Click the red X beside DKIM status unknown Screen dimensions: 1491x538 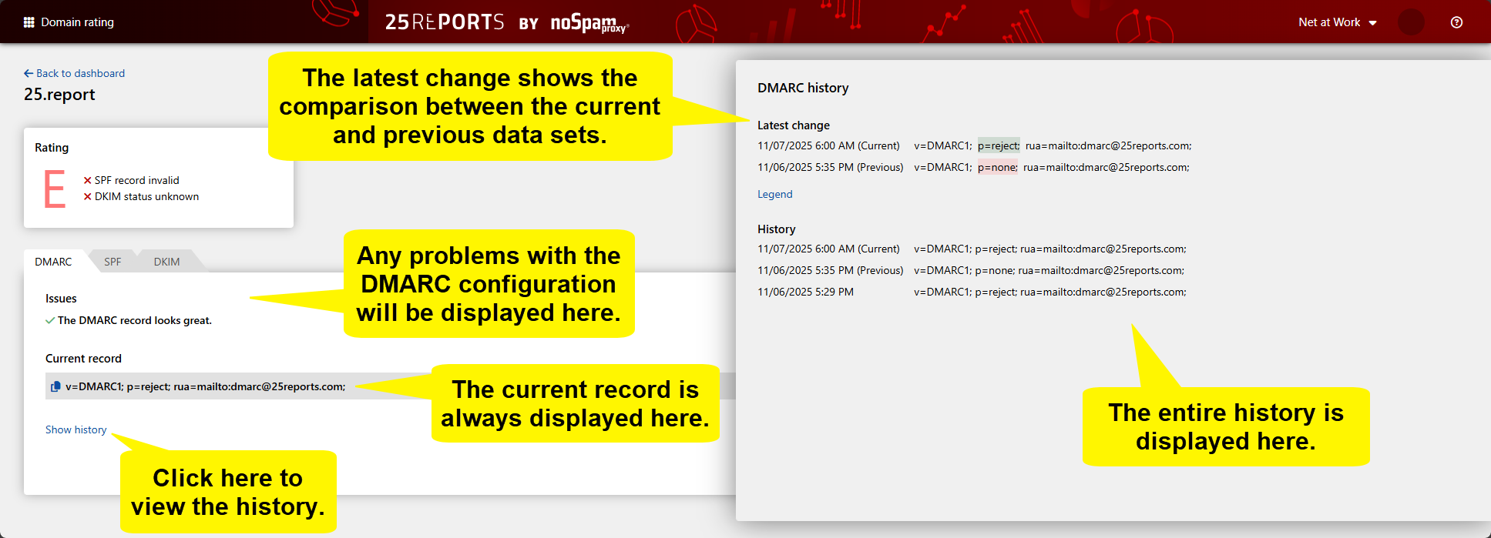pyautogui.click(x=87, y=197)
